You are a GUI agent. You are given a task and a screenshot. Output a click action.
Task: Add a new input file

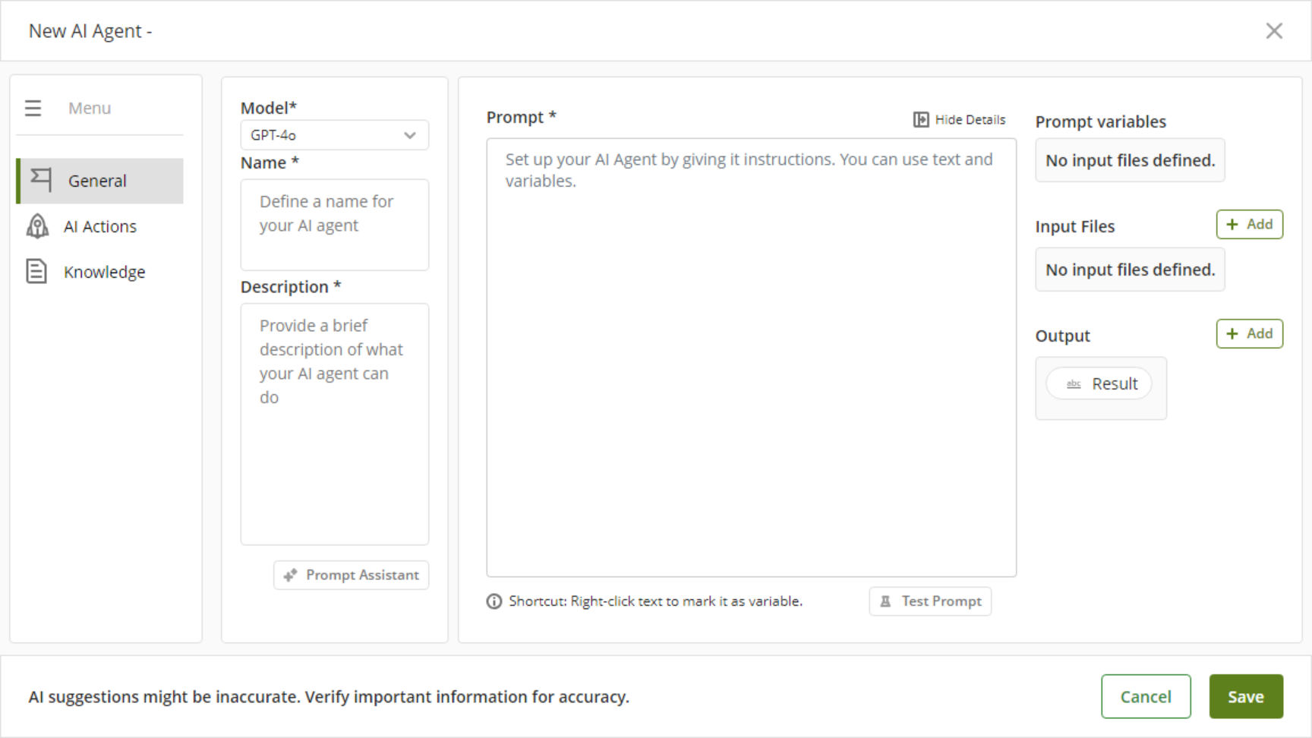[1249, 225]
